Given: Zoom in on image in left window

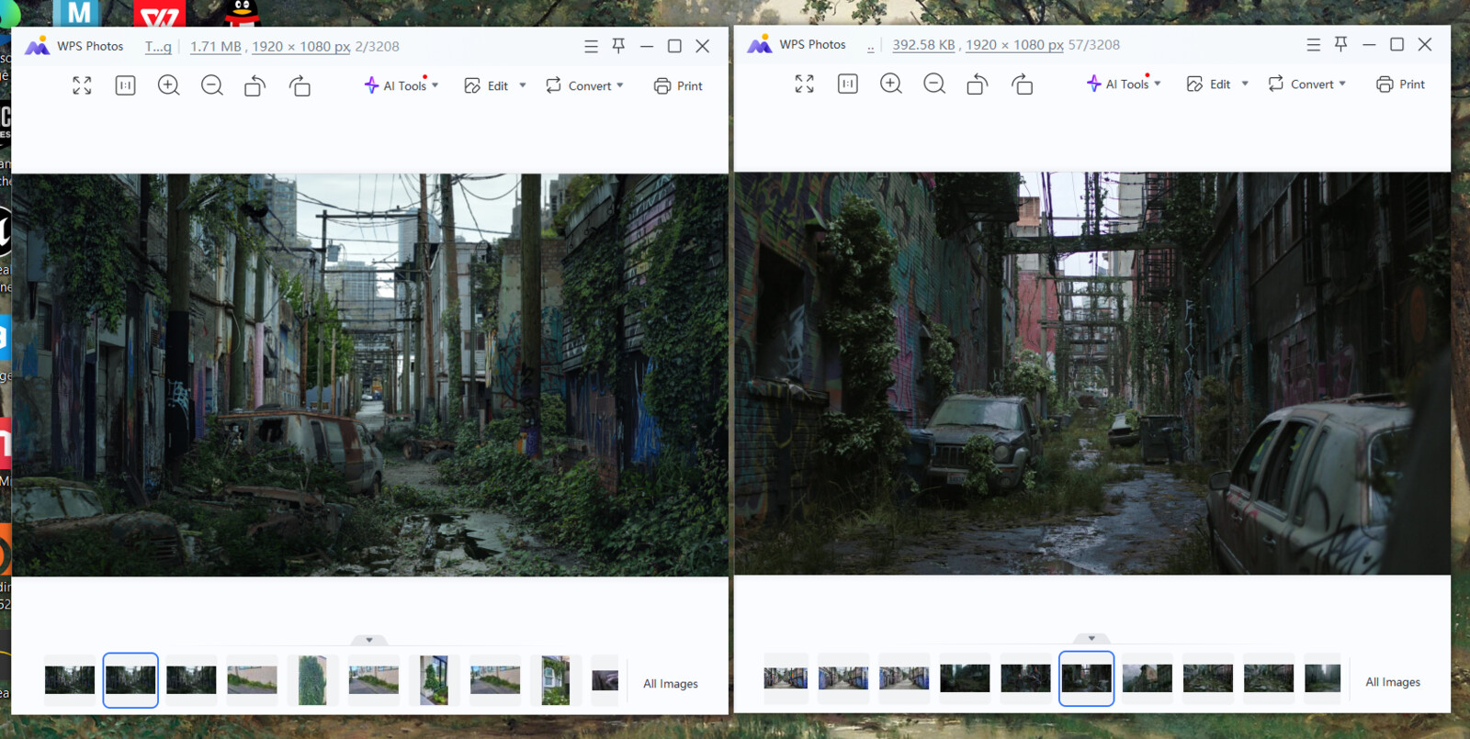Looking at the screenshot, I should point(168,85).
